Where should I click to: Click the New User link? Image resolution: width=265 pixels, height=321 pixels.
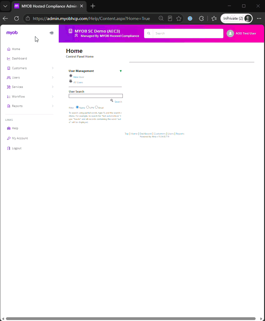[x=79, y=77]
